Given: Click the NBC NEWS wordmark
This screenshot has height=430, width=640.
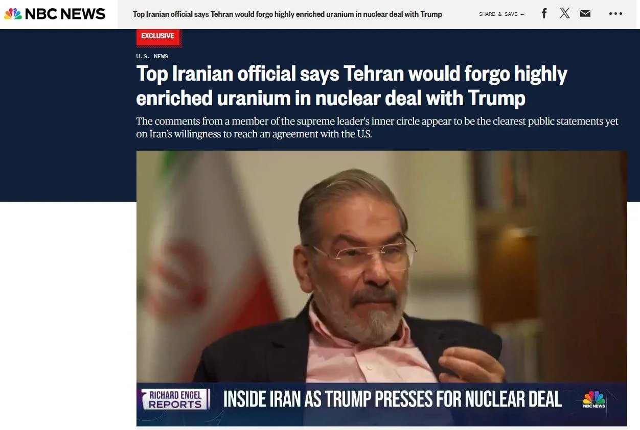Looking at the screenshot, I should (65, 14).
